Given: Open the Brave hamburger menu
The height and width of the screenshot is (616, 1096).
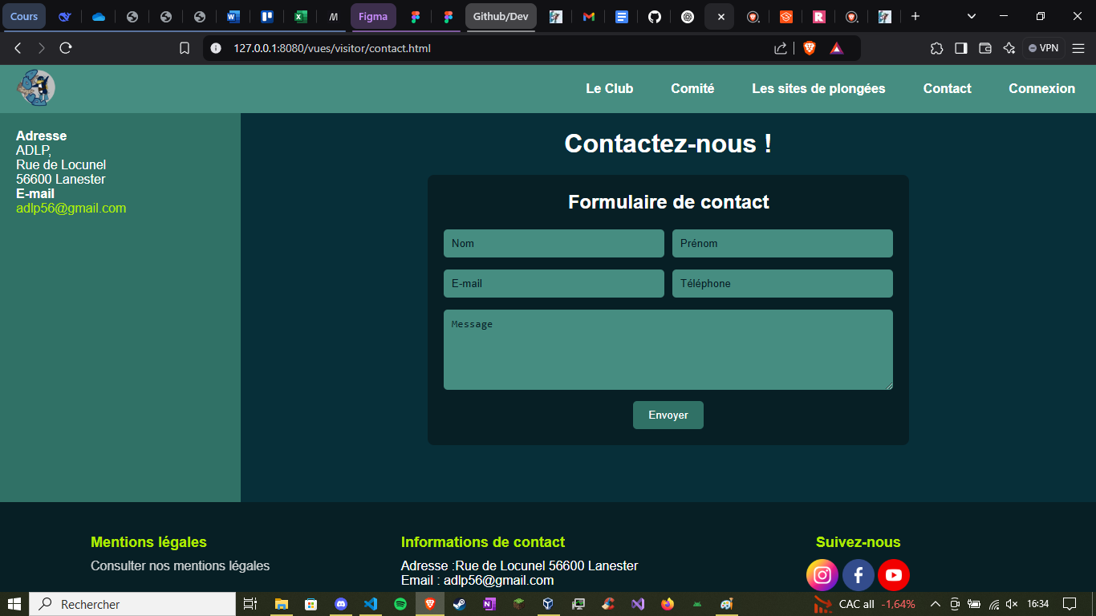Looking at the screenshot, I should [1079, 47].
